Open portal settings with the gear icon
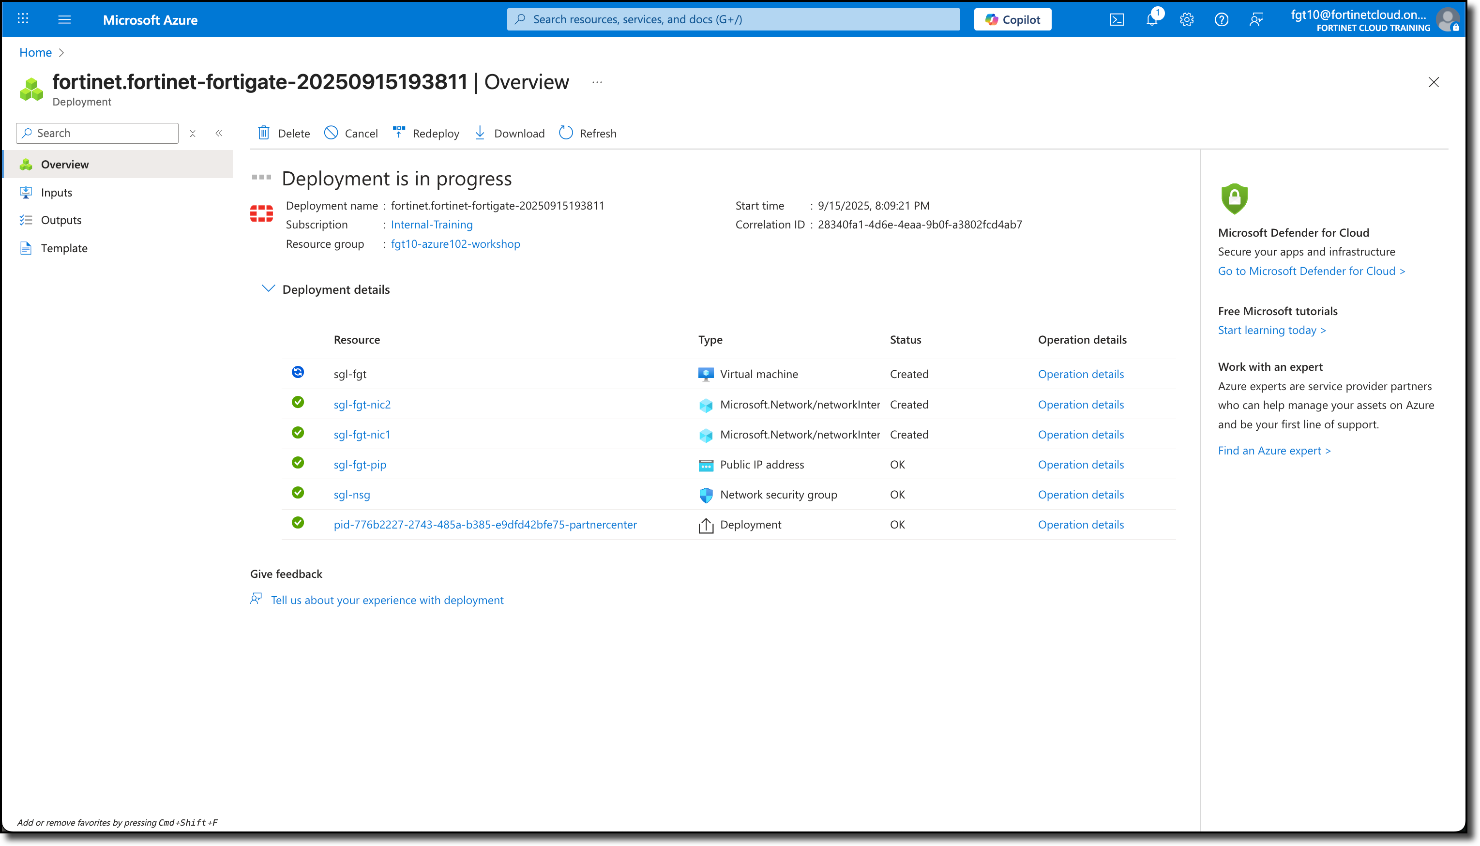Image resolution: width=1480 pixels, height=846 pixels. 1186,19
